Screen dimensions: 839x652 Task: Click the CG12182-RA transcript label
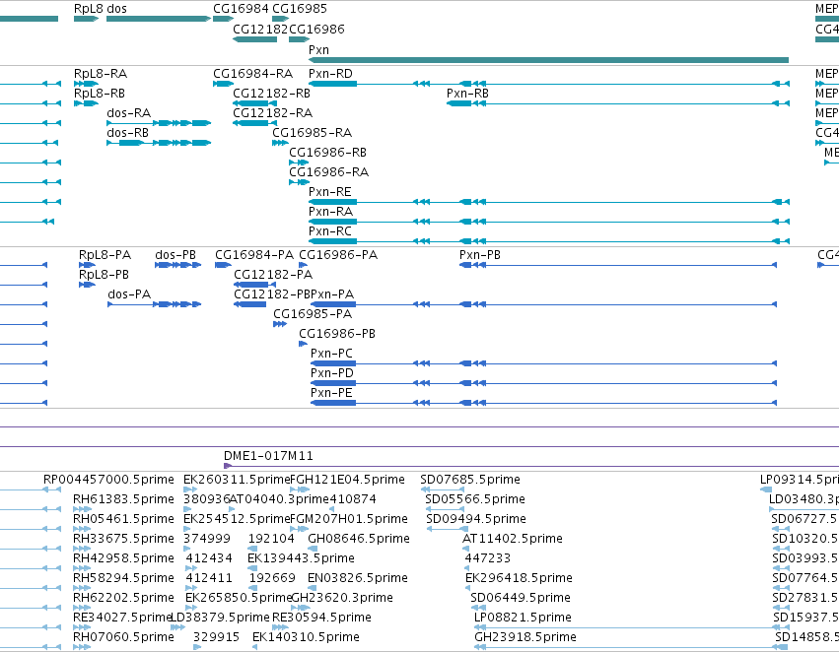click(x=273, y=112)
